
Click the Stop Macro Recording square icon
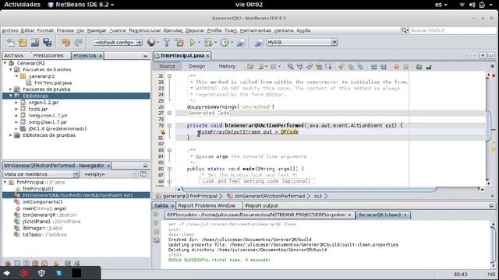click(x=405, y=67)
